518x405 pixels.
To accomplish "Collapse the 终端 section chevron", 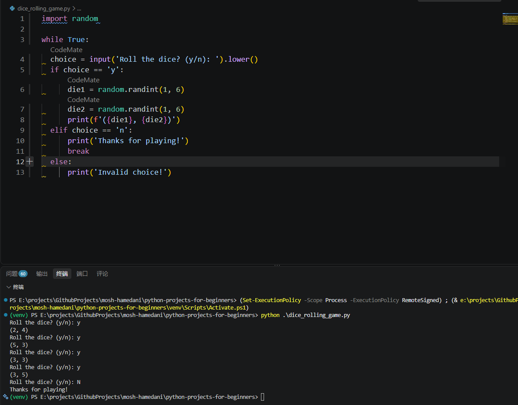I will click(x=9, y=287).
